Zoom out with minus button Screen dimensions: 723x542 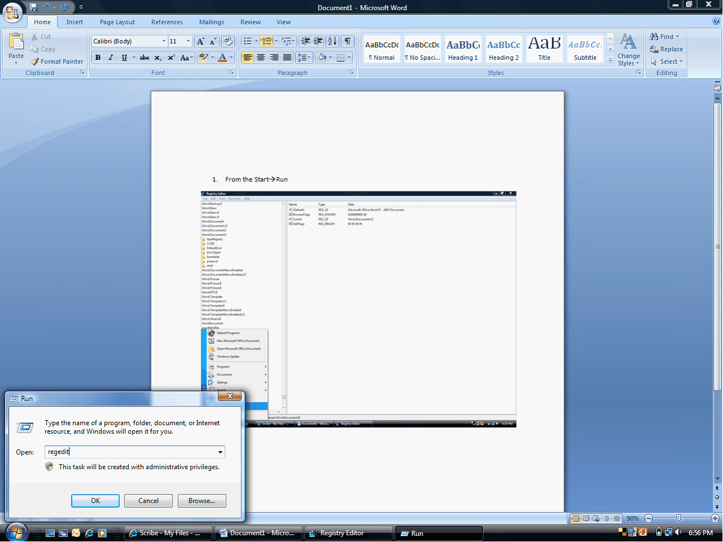click(648, 518)
